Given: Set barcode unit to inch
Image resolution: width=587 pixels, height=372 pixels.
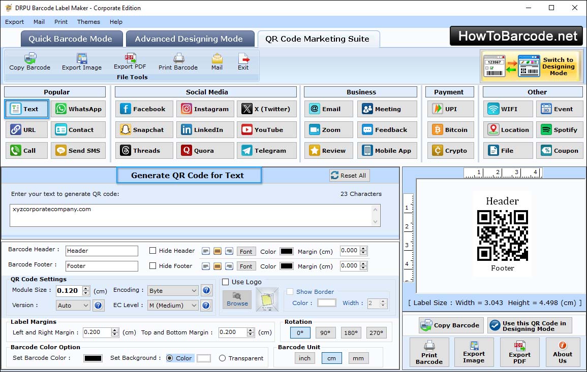Looking at the screenshot, I should pos(304,358).
